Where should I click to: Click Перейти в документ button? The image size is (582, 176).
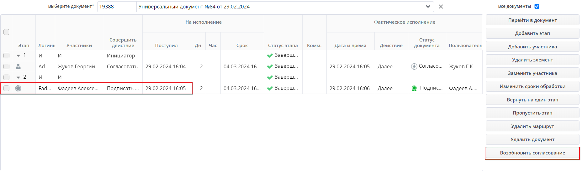click(x=532, y=20)
